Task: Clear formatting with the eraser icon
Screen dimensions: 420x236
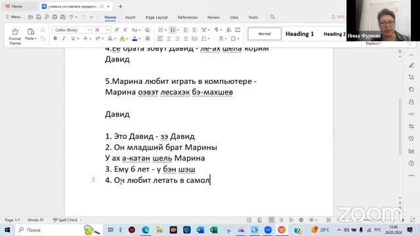Action: coord(147,30)
